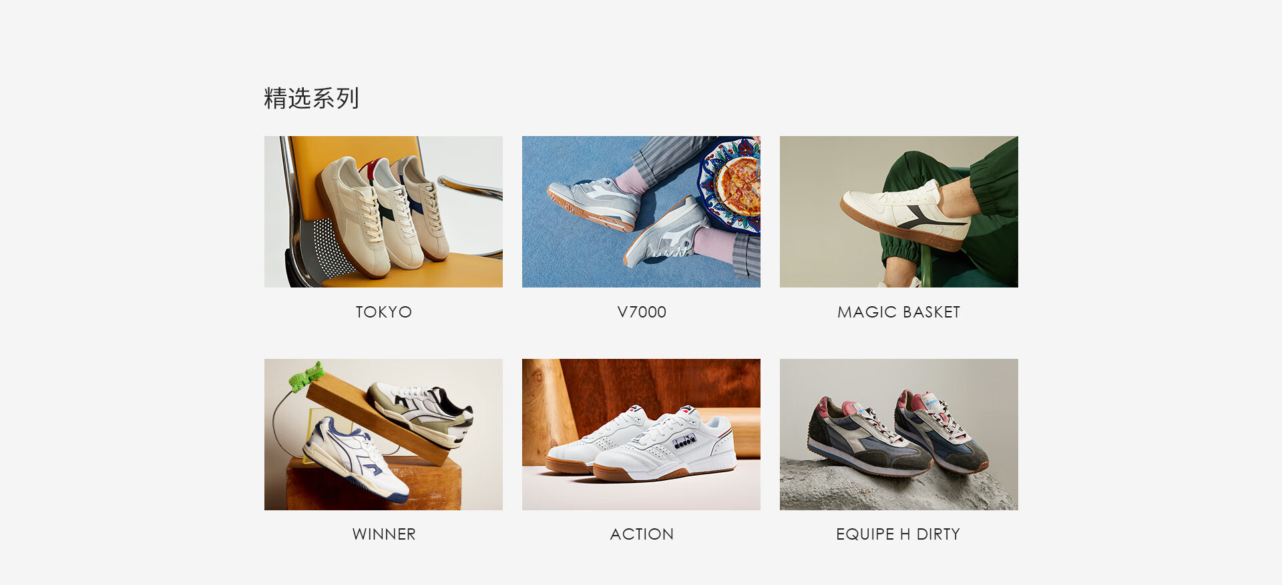Open the TOKYO collection image
The width and height of the screenshot is (1282, 585).
point(383,211)
